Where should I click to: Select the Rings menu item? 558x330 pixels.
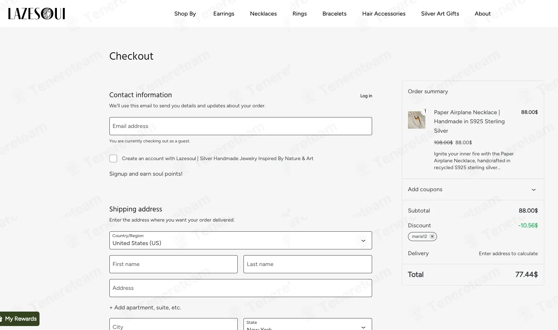point(300,14)
